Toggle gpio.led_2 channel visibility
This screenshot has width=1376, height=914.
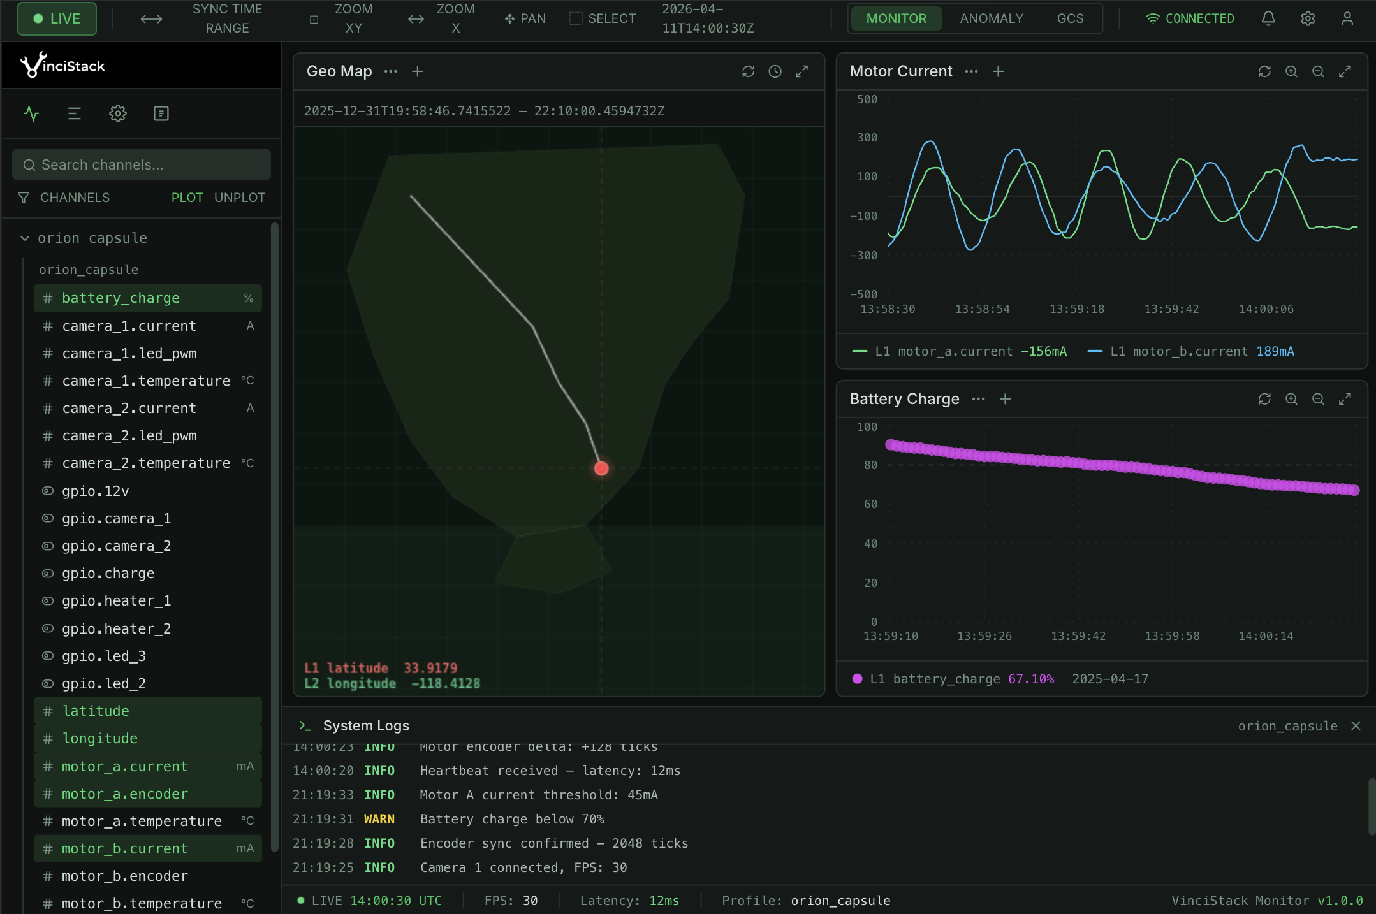coord(48,683)
